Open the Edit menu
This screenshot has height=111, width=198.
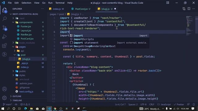pos(16,3)
